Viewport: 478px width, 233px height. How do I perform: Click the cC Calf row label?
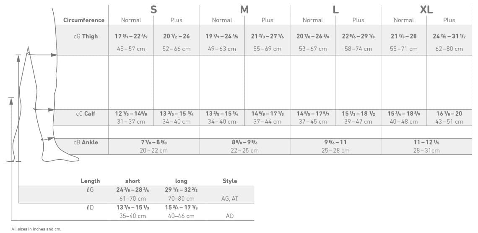[86, 113]
